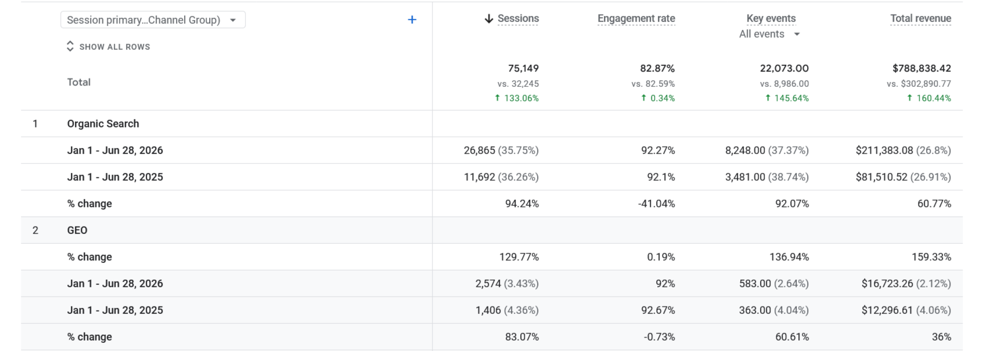Click GEO sessions 2,574 (3.43%)
983x351 pixels.
click(507, 284)
